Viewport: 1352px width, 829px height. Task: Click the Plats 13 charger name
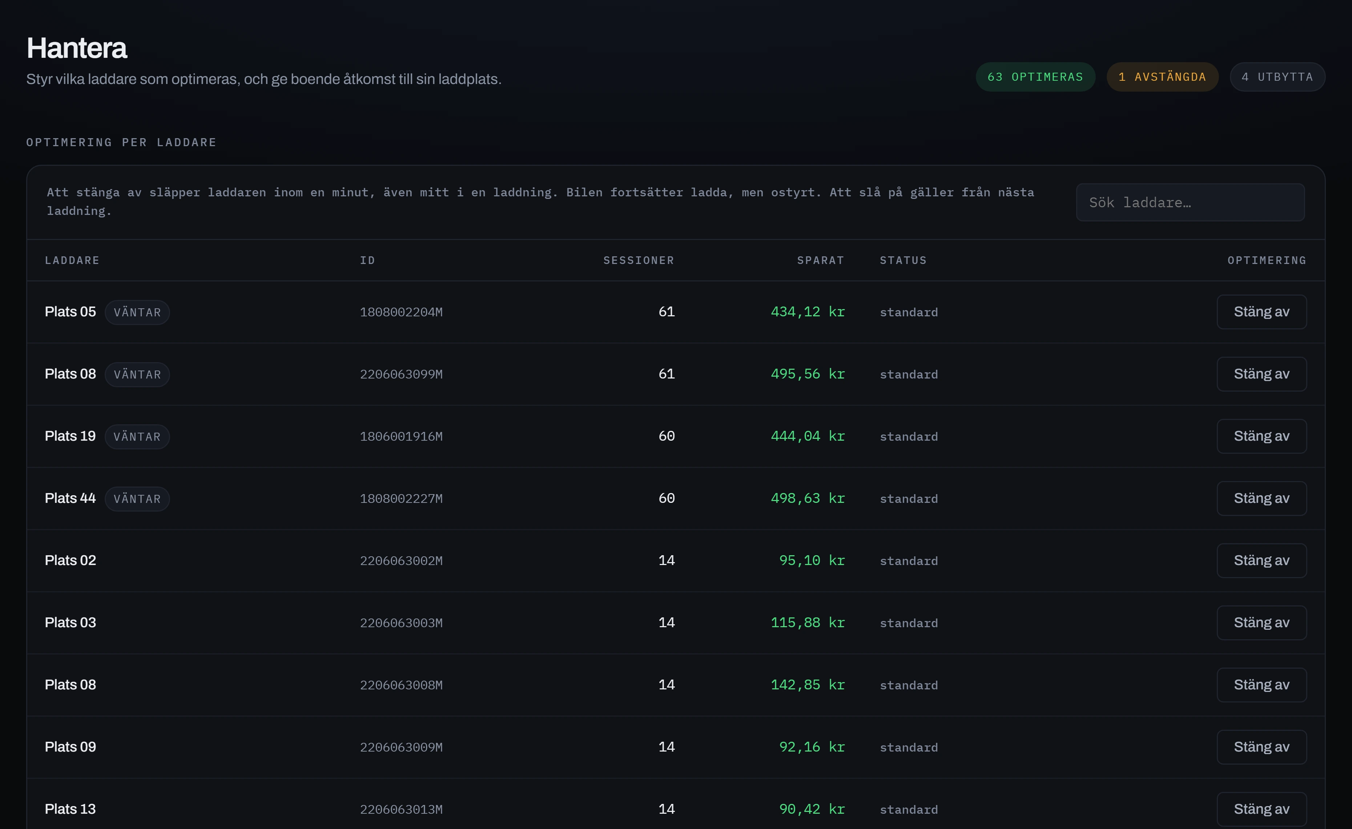coord(70,809)
